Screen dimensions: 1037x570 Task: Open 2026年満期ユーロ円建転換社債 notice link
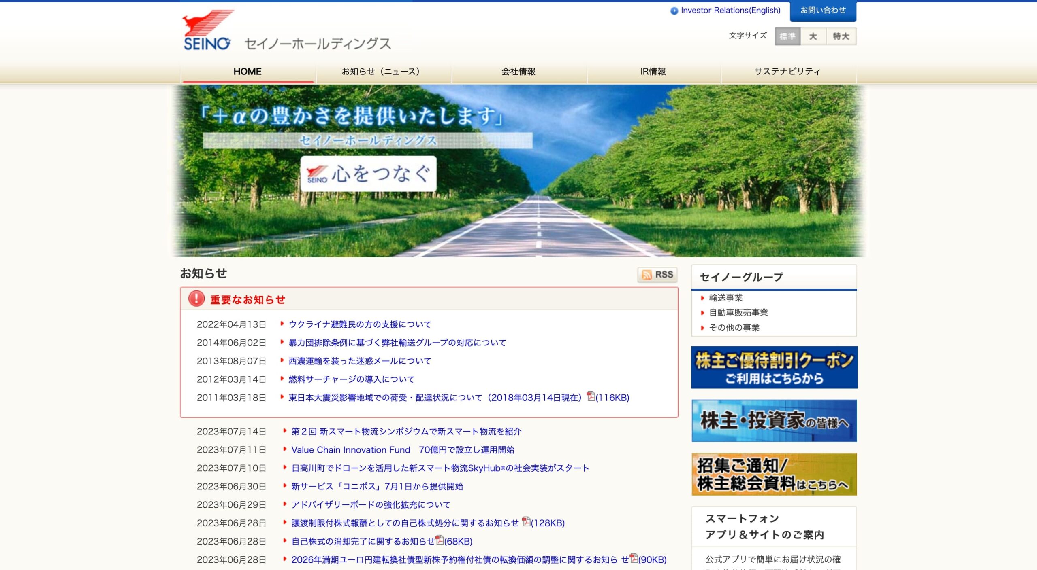pyautogui.click(x=460, y=559)
